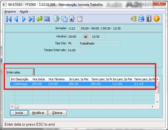Click the Ini Lanc 1o Per header
The width and height of the screenshot is (168, 130).
[x=80, y=79]
